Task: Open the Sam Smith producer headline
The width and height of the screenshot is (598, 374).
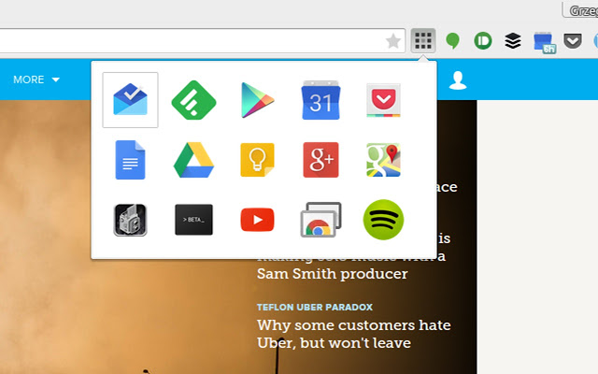Action: coord(333,274)
